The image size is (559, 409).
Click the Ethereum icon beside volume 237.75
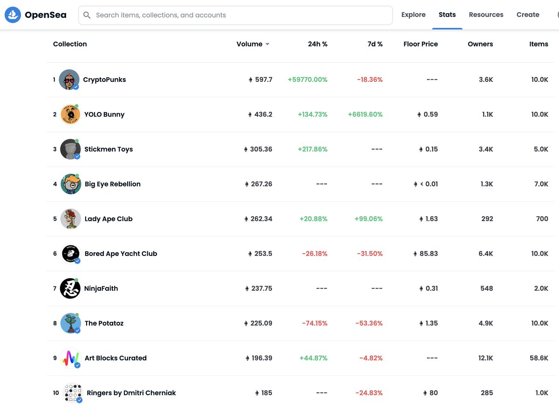247,288
